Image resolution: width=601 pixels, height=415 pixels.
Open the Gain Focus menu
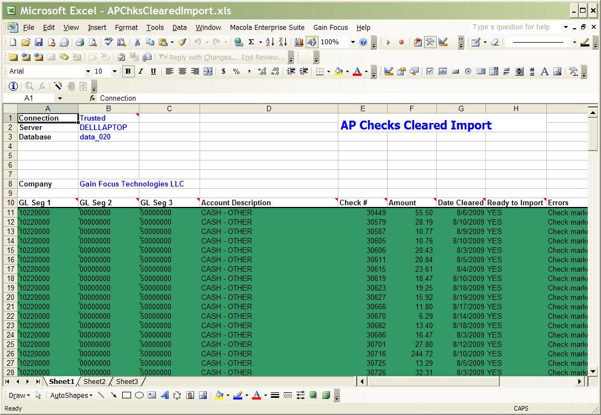pos(331,27)
